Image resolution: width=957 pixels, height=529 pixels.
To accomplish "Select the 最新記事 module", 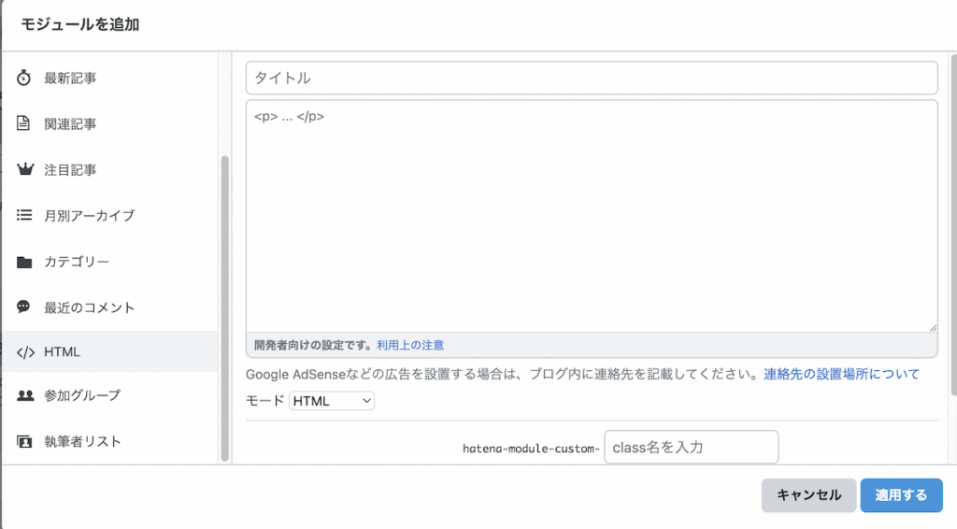I will tap(110, 78).
